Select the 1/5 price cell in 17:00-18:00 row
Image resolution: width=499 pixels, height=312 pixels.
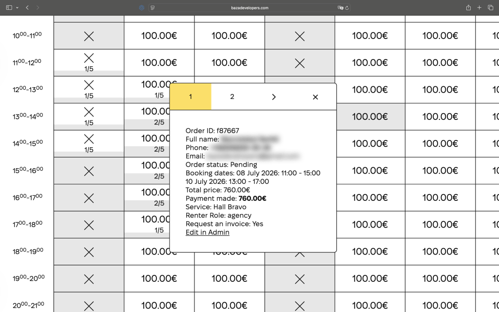tap(147, 225)
